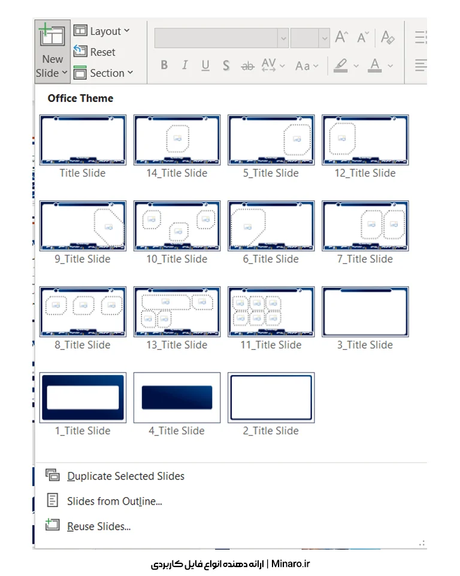
Task: Choose Duplicate Selected Slides
Action: point(125,476)
